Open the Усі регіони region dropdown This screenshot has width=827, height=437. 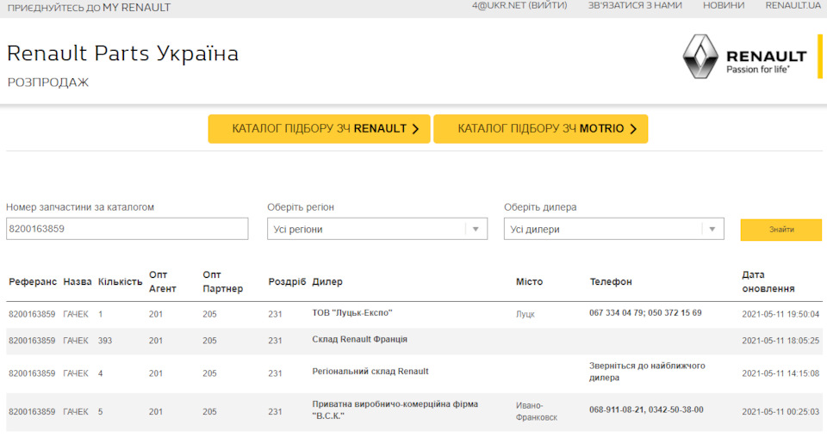coord(377,229)
